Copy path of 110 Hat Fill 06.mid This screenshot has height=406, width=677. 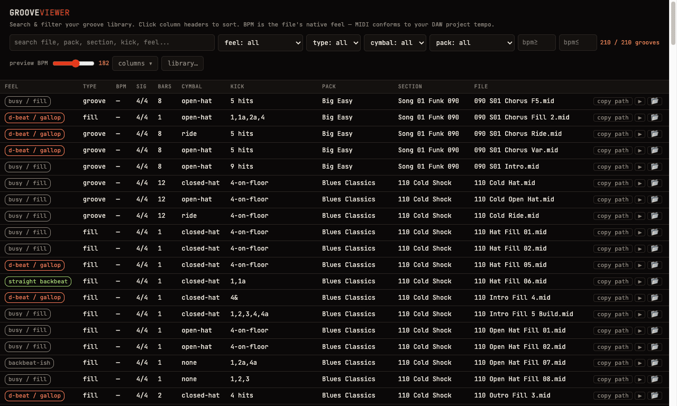pos(613,282)
